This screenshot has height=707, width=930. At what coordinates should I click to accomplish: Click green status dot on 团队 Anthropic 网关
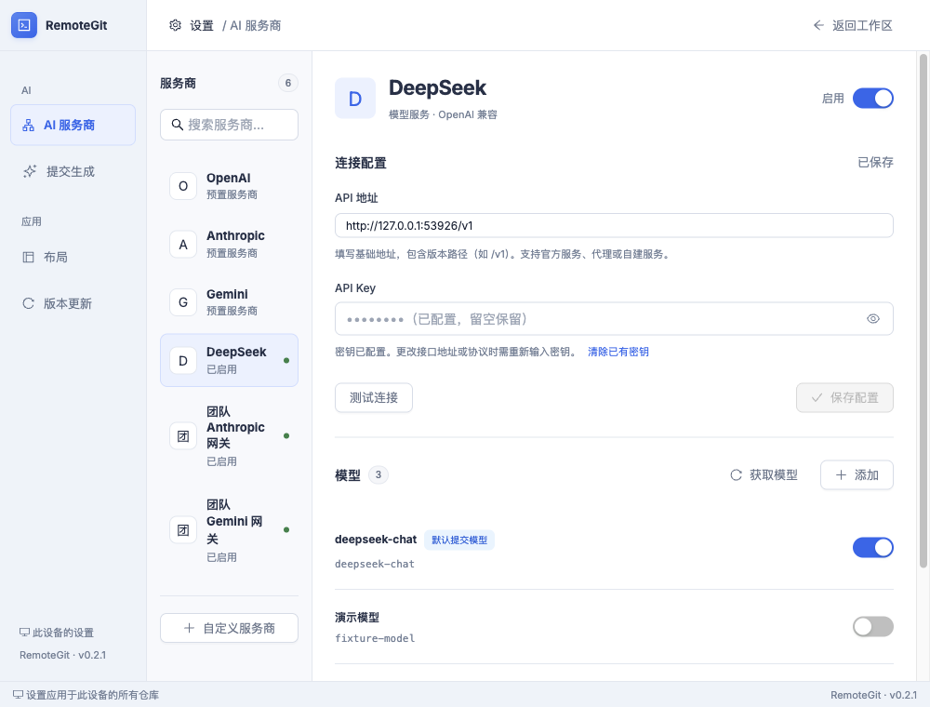286,436
